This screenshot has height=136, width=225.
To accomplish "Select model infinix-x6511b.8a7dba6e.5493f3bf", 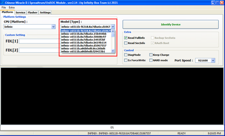I will (x=86, y=40).
